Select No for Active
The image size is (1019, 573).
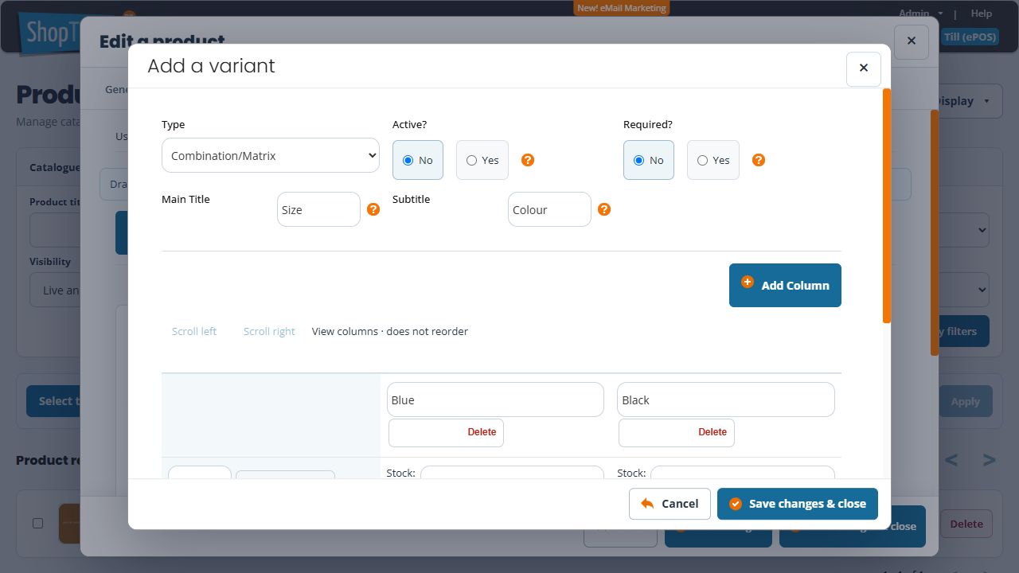[418, 160]
